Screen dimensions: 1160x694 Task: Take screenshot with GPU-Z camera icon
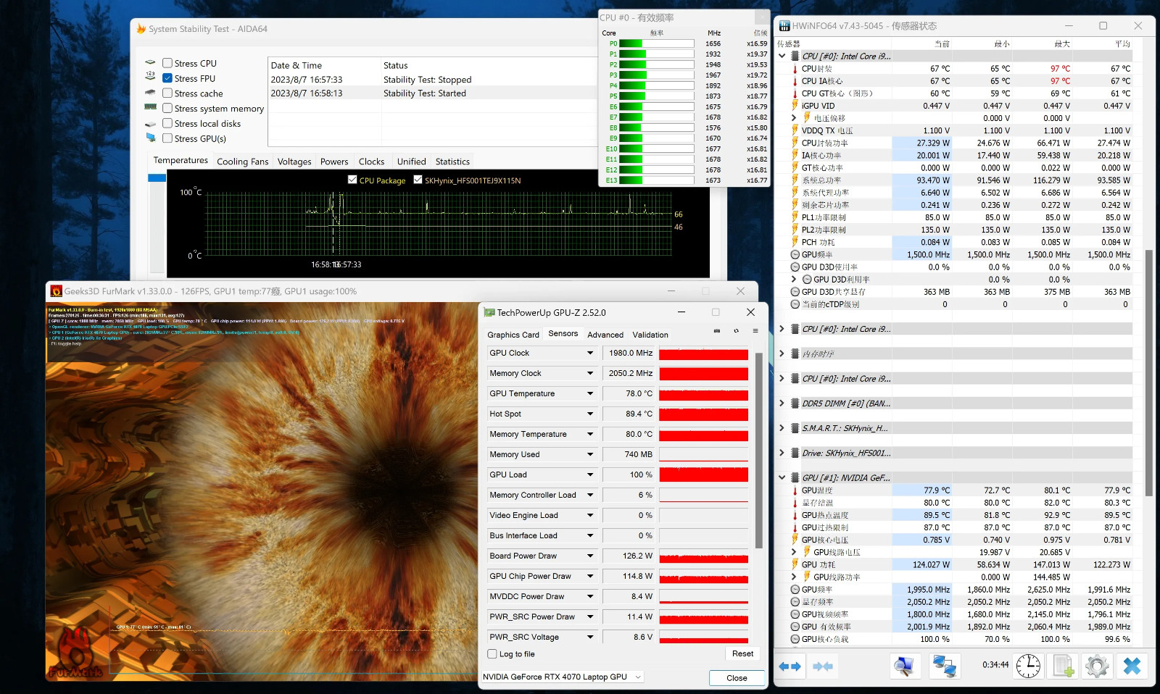point(717,331)
